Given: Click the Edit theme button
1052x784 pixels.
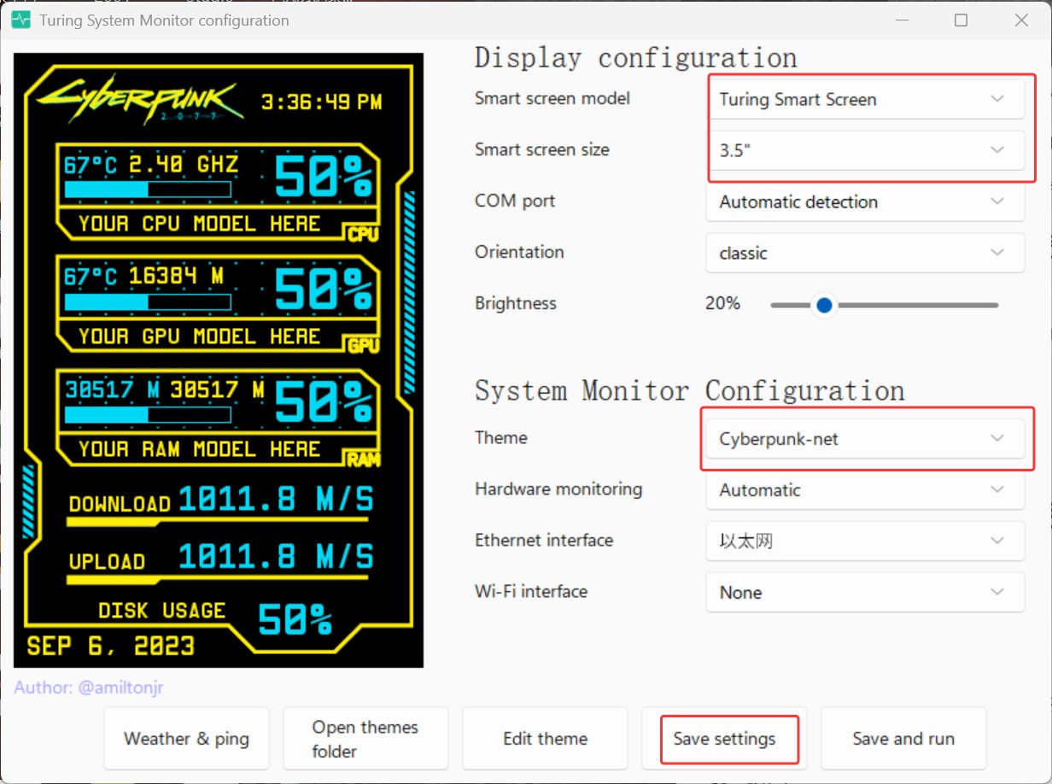Looking at the screenshot, I should pyautogui.click(x=545, y=739).
